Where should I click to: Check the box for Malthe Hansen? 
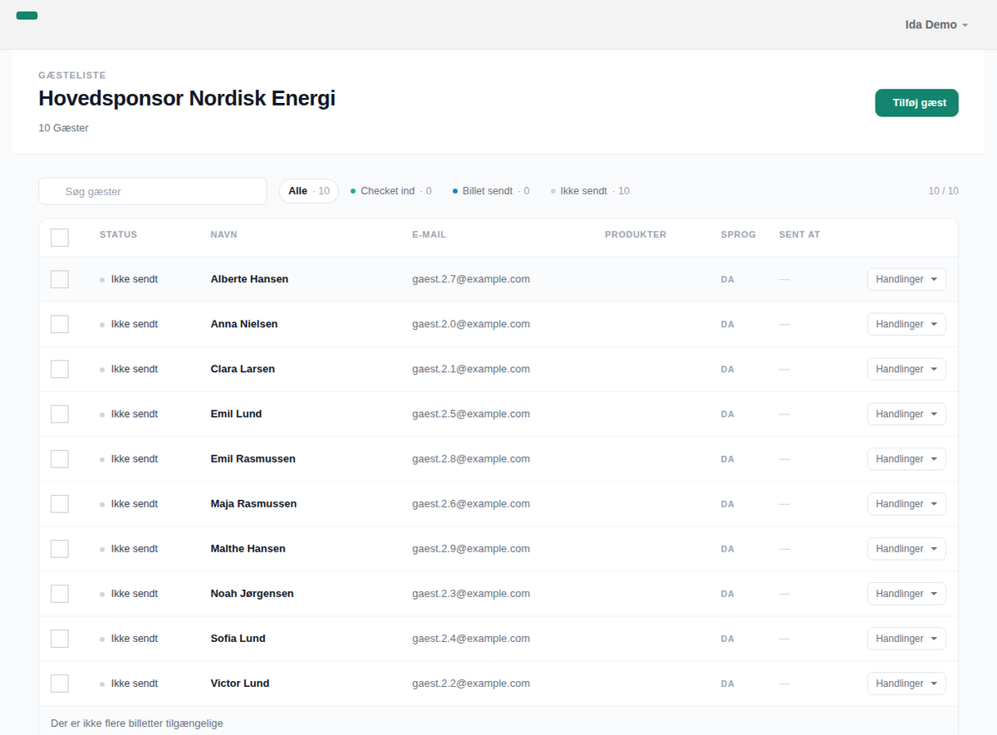pos(60,548)
